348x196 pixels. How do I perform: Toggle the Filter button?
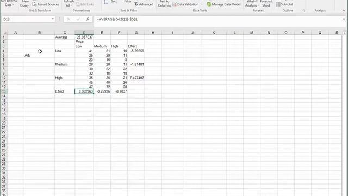click(128, 2)
